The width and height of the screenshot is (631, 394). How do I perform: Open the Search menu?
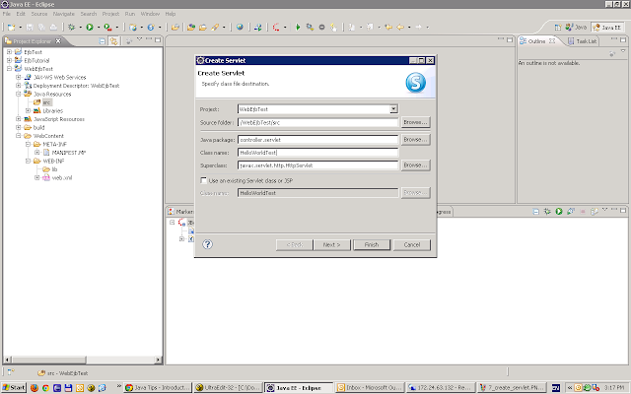coord(89,14)
